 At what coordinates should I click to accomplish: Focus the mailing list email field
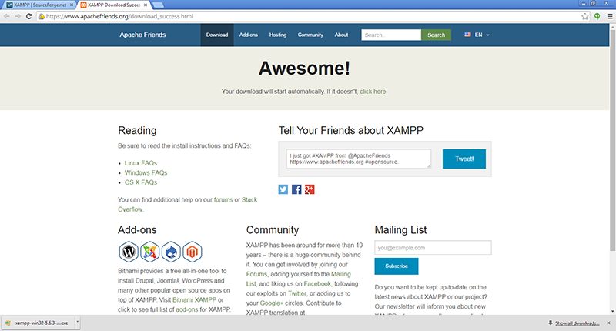click(433, 248)
